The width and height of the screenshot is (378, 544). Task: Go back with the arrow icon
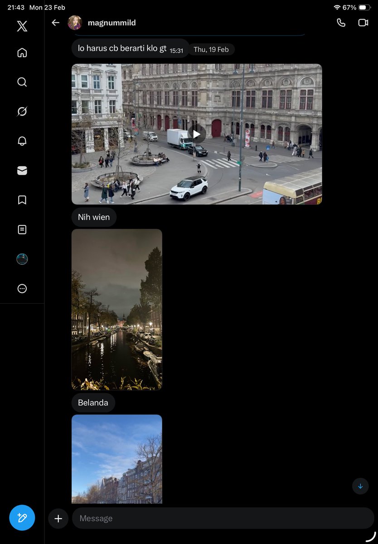(55, 23)
